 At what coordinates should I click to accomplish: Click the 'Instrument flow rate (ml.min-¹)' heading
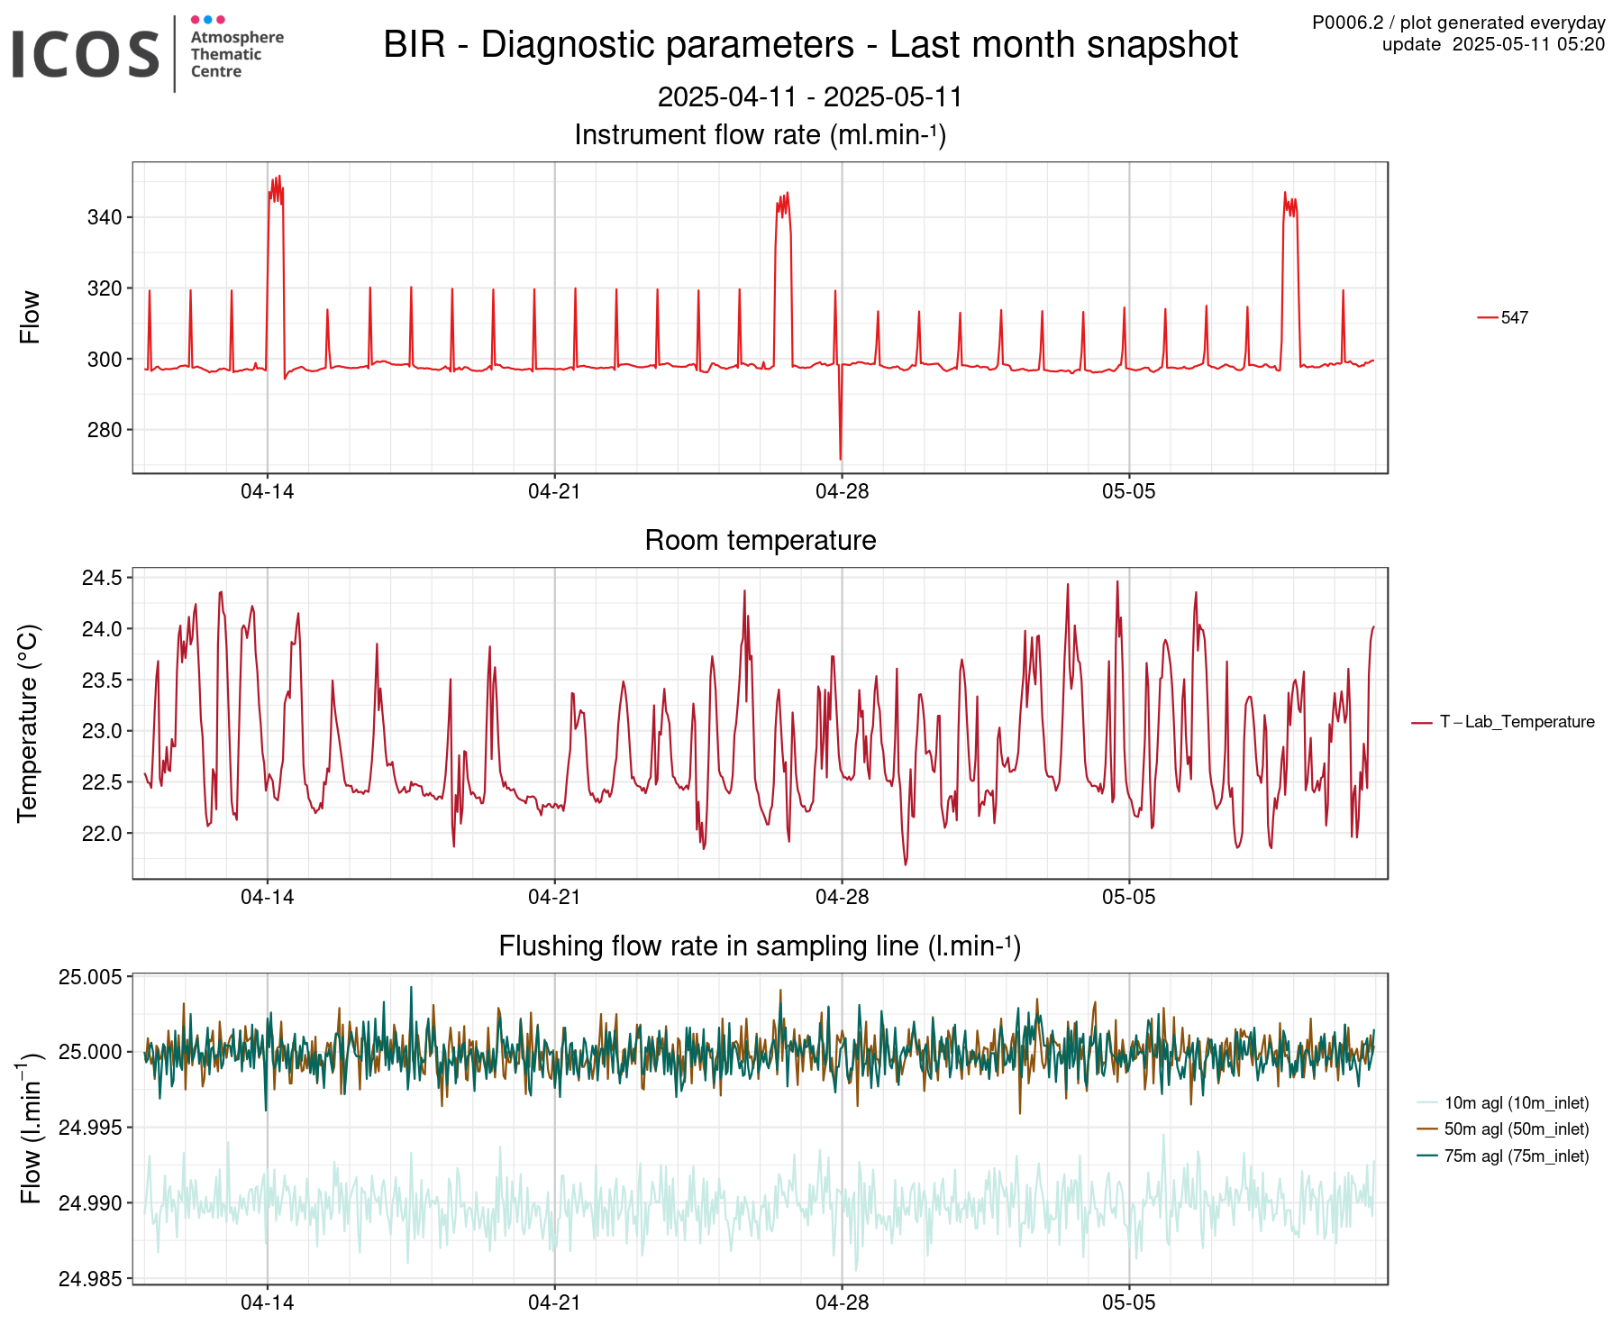(x=760, y=134)
